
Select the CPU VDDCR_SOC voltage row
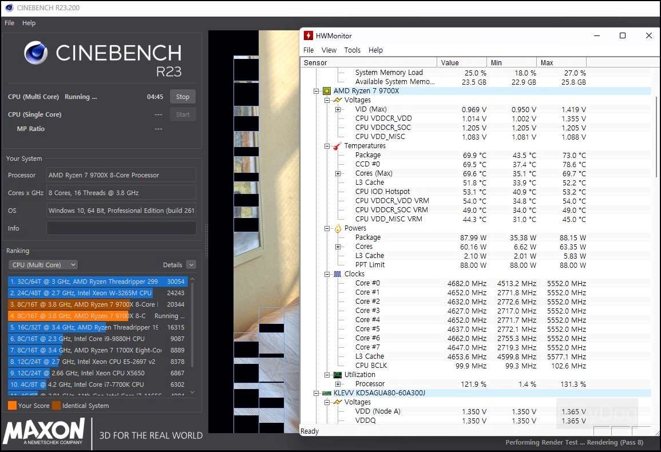[476, 128]
